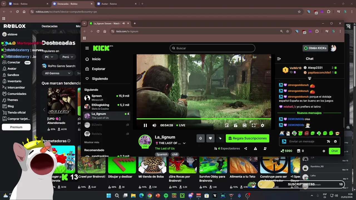This screenshot has width=356, height=200.
Task: Click the green Chat send button
Action: click(334, 151)
